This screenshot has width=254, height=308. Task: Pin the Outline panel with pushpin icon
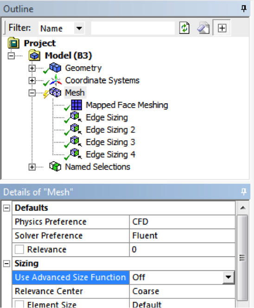click(244, 8)
